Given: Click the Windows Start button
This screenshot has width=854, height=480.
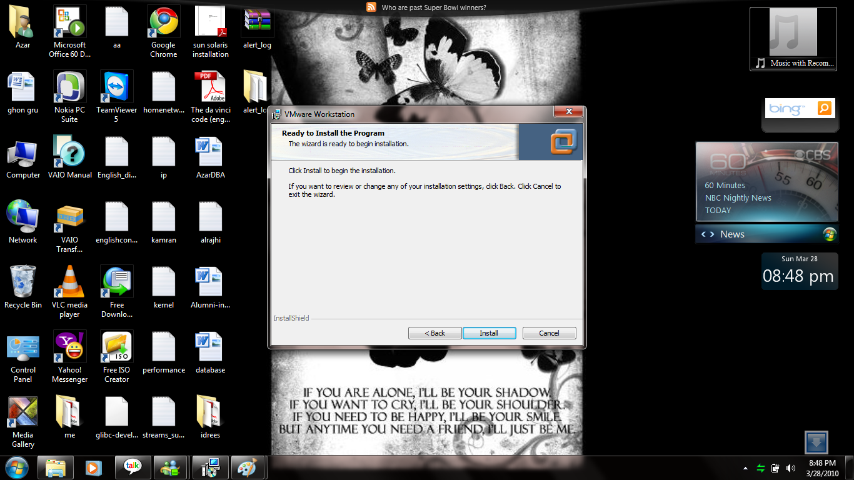Looking at the screenshot, I should coord(17,467).
